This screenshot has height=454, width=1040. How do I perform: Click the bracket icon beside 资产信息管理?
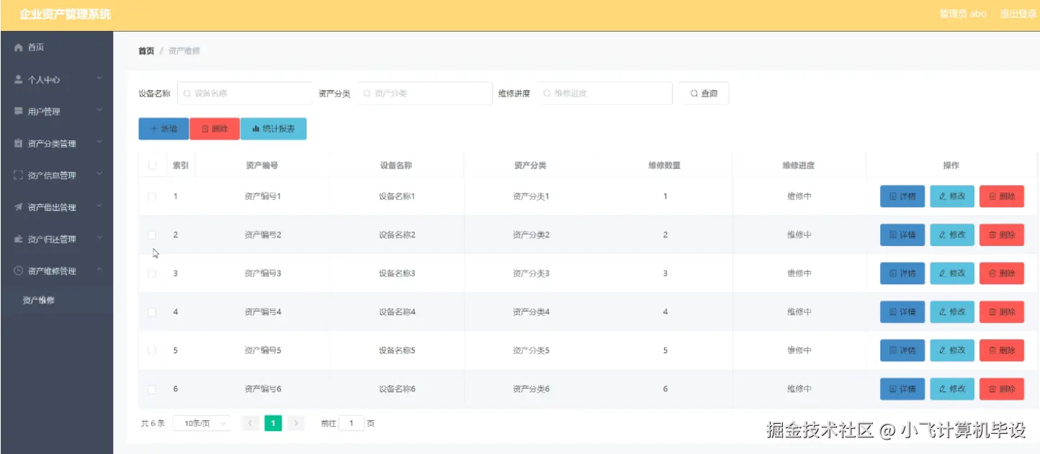pyautogui.click(x=19, y=176)
